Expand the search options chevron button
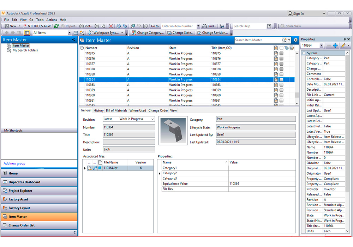Screen dimensions: 353x247 click(x=295, y=40)
